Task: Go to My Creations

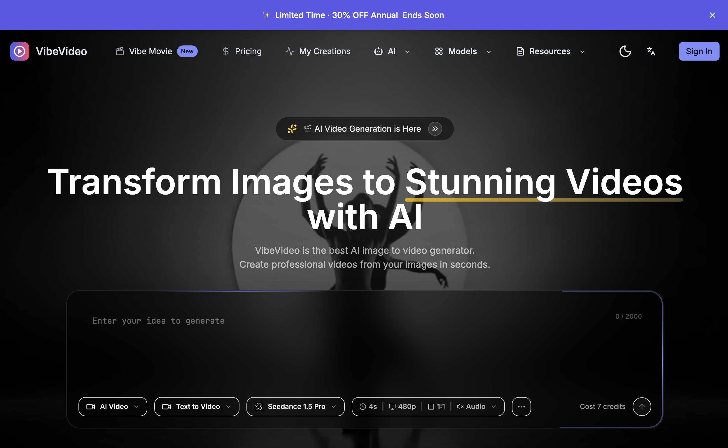Action: (x=317, y=51)
